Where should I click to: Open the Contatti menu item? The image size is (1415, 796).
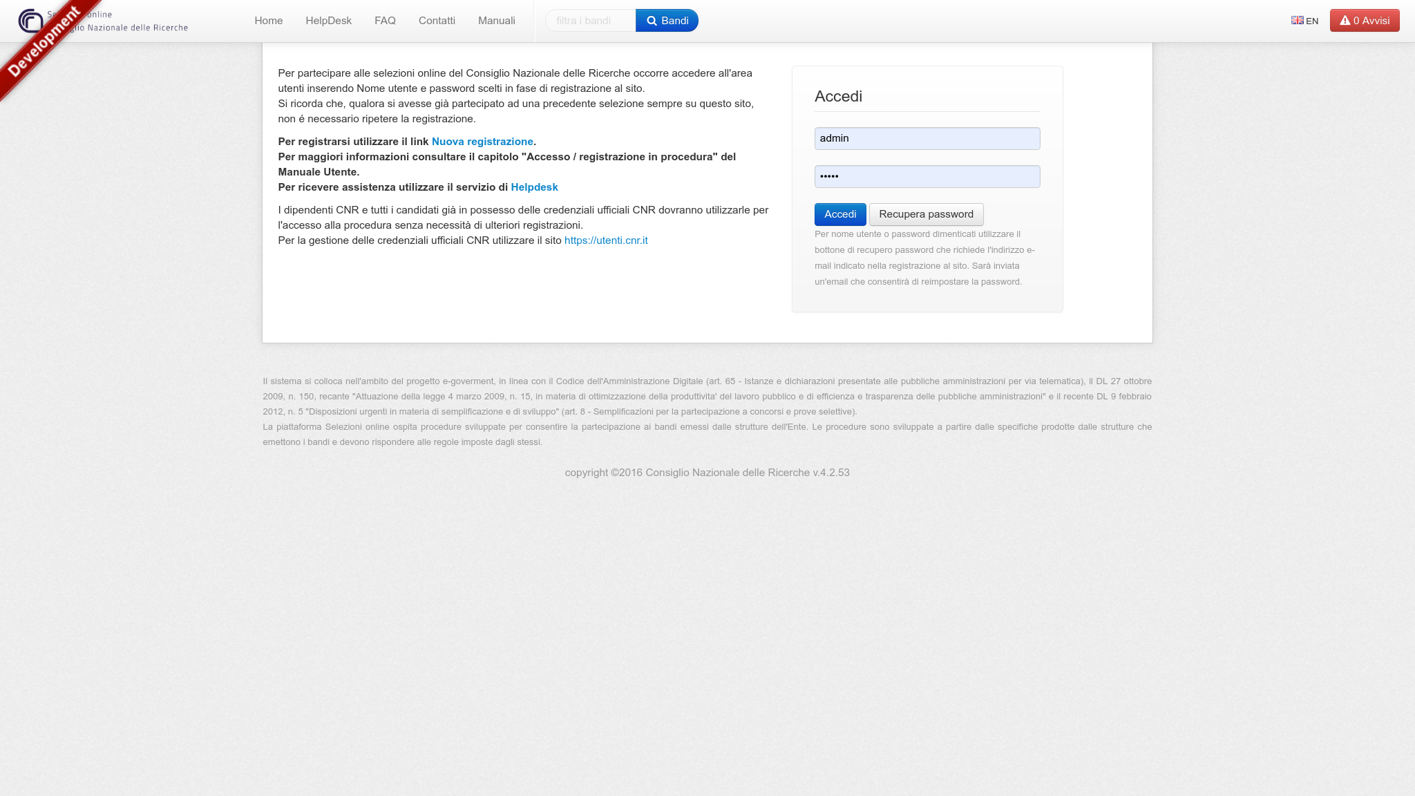pyautogui.click(x=437, y=21)
